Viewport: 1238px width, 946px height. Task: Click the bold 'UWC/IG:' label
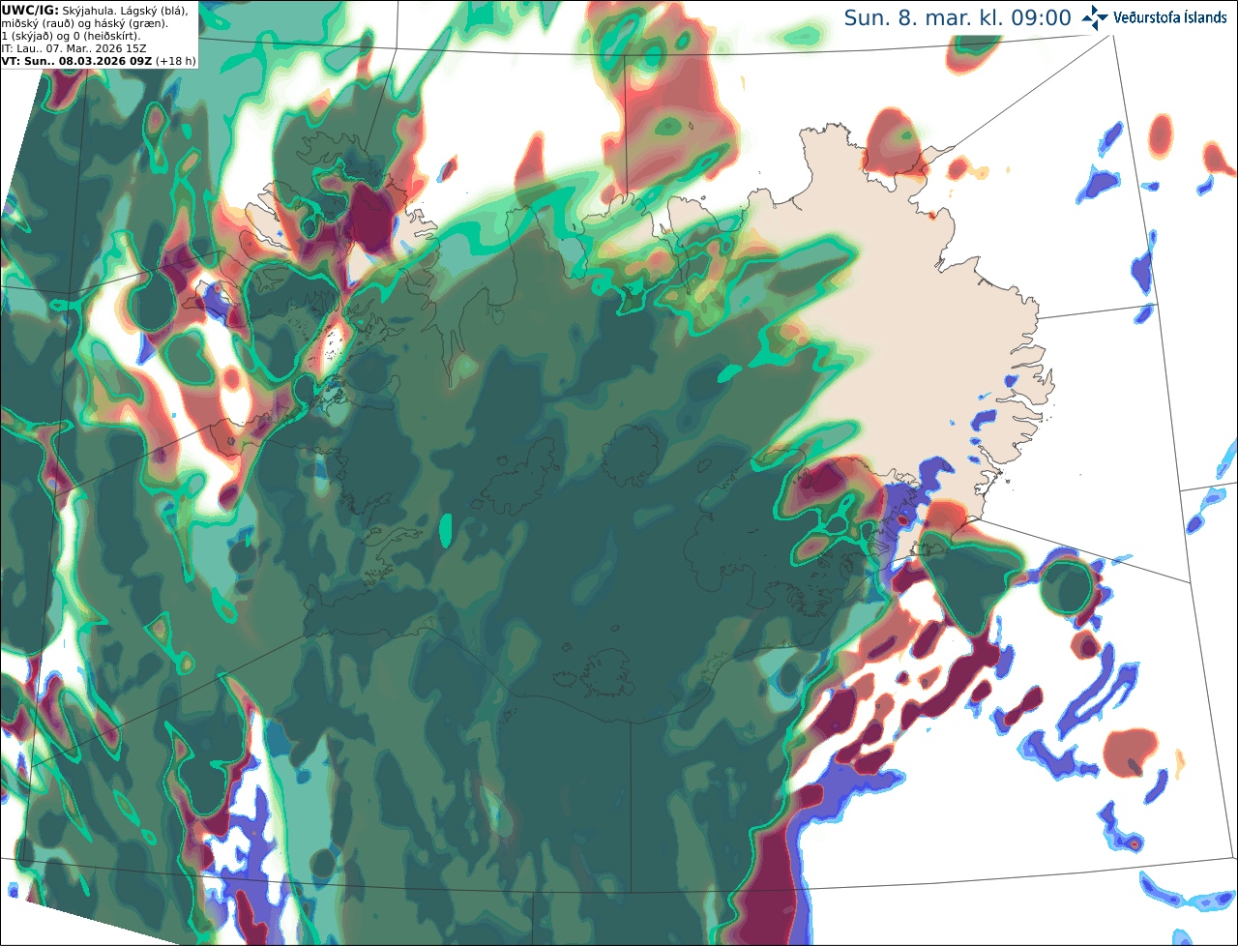(x=30, y=10)
